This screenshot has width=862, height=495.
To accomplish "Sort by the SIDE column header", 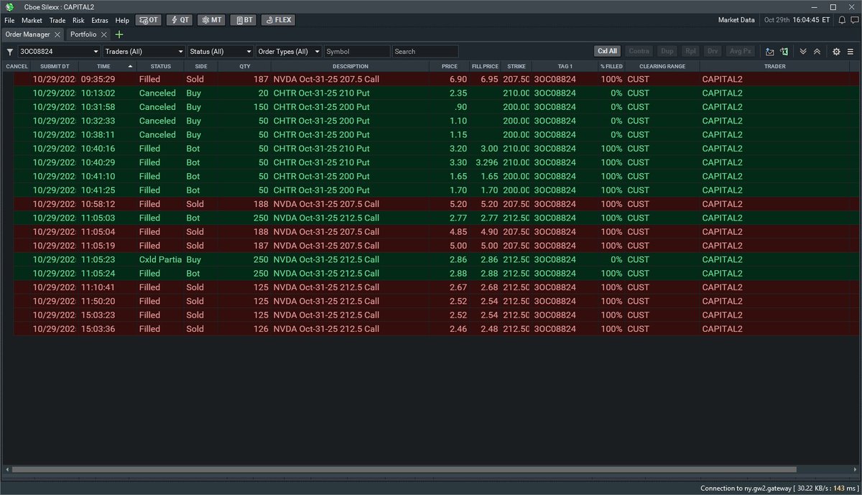I will pos(200,66).
